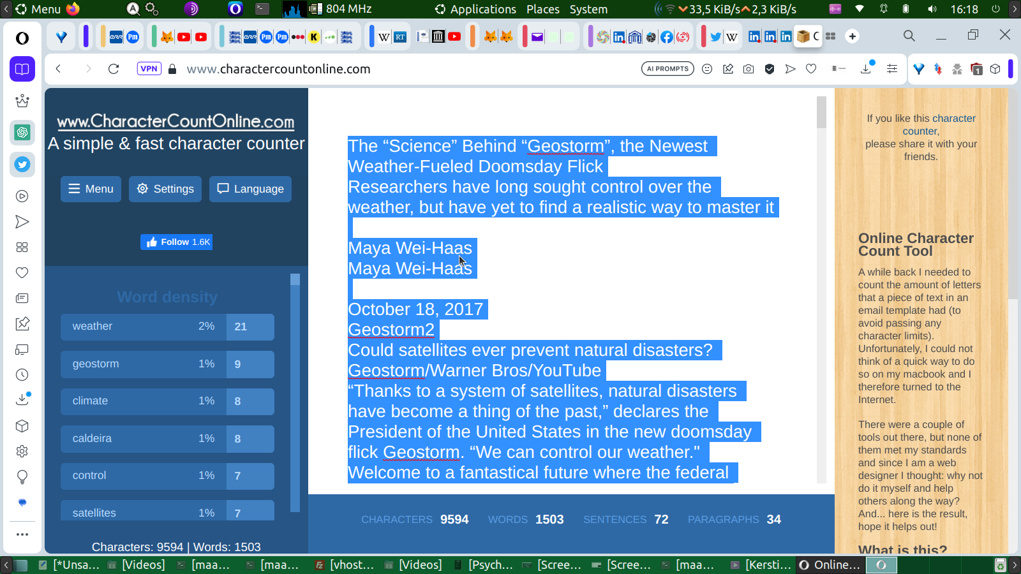Launch Firefox from the top panel
Viewport: 1021px width, 574px height.
[73, 9]
